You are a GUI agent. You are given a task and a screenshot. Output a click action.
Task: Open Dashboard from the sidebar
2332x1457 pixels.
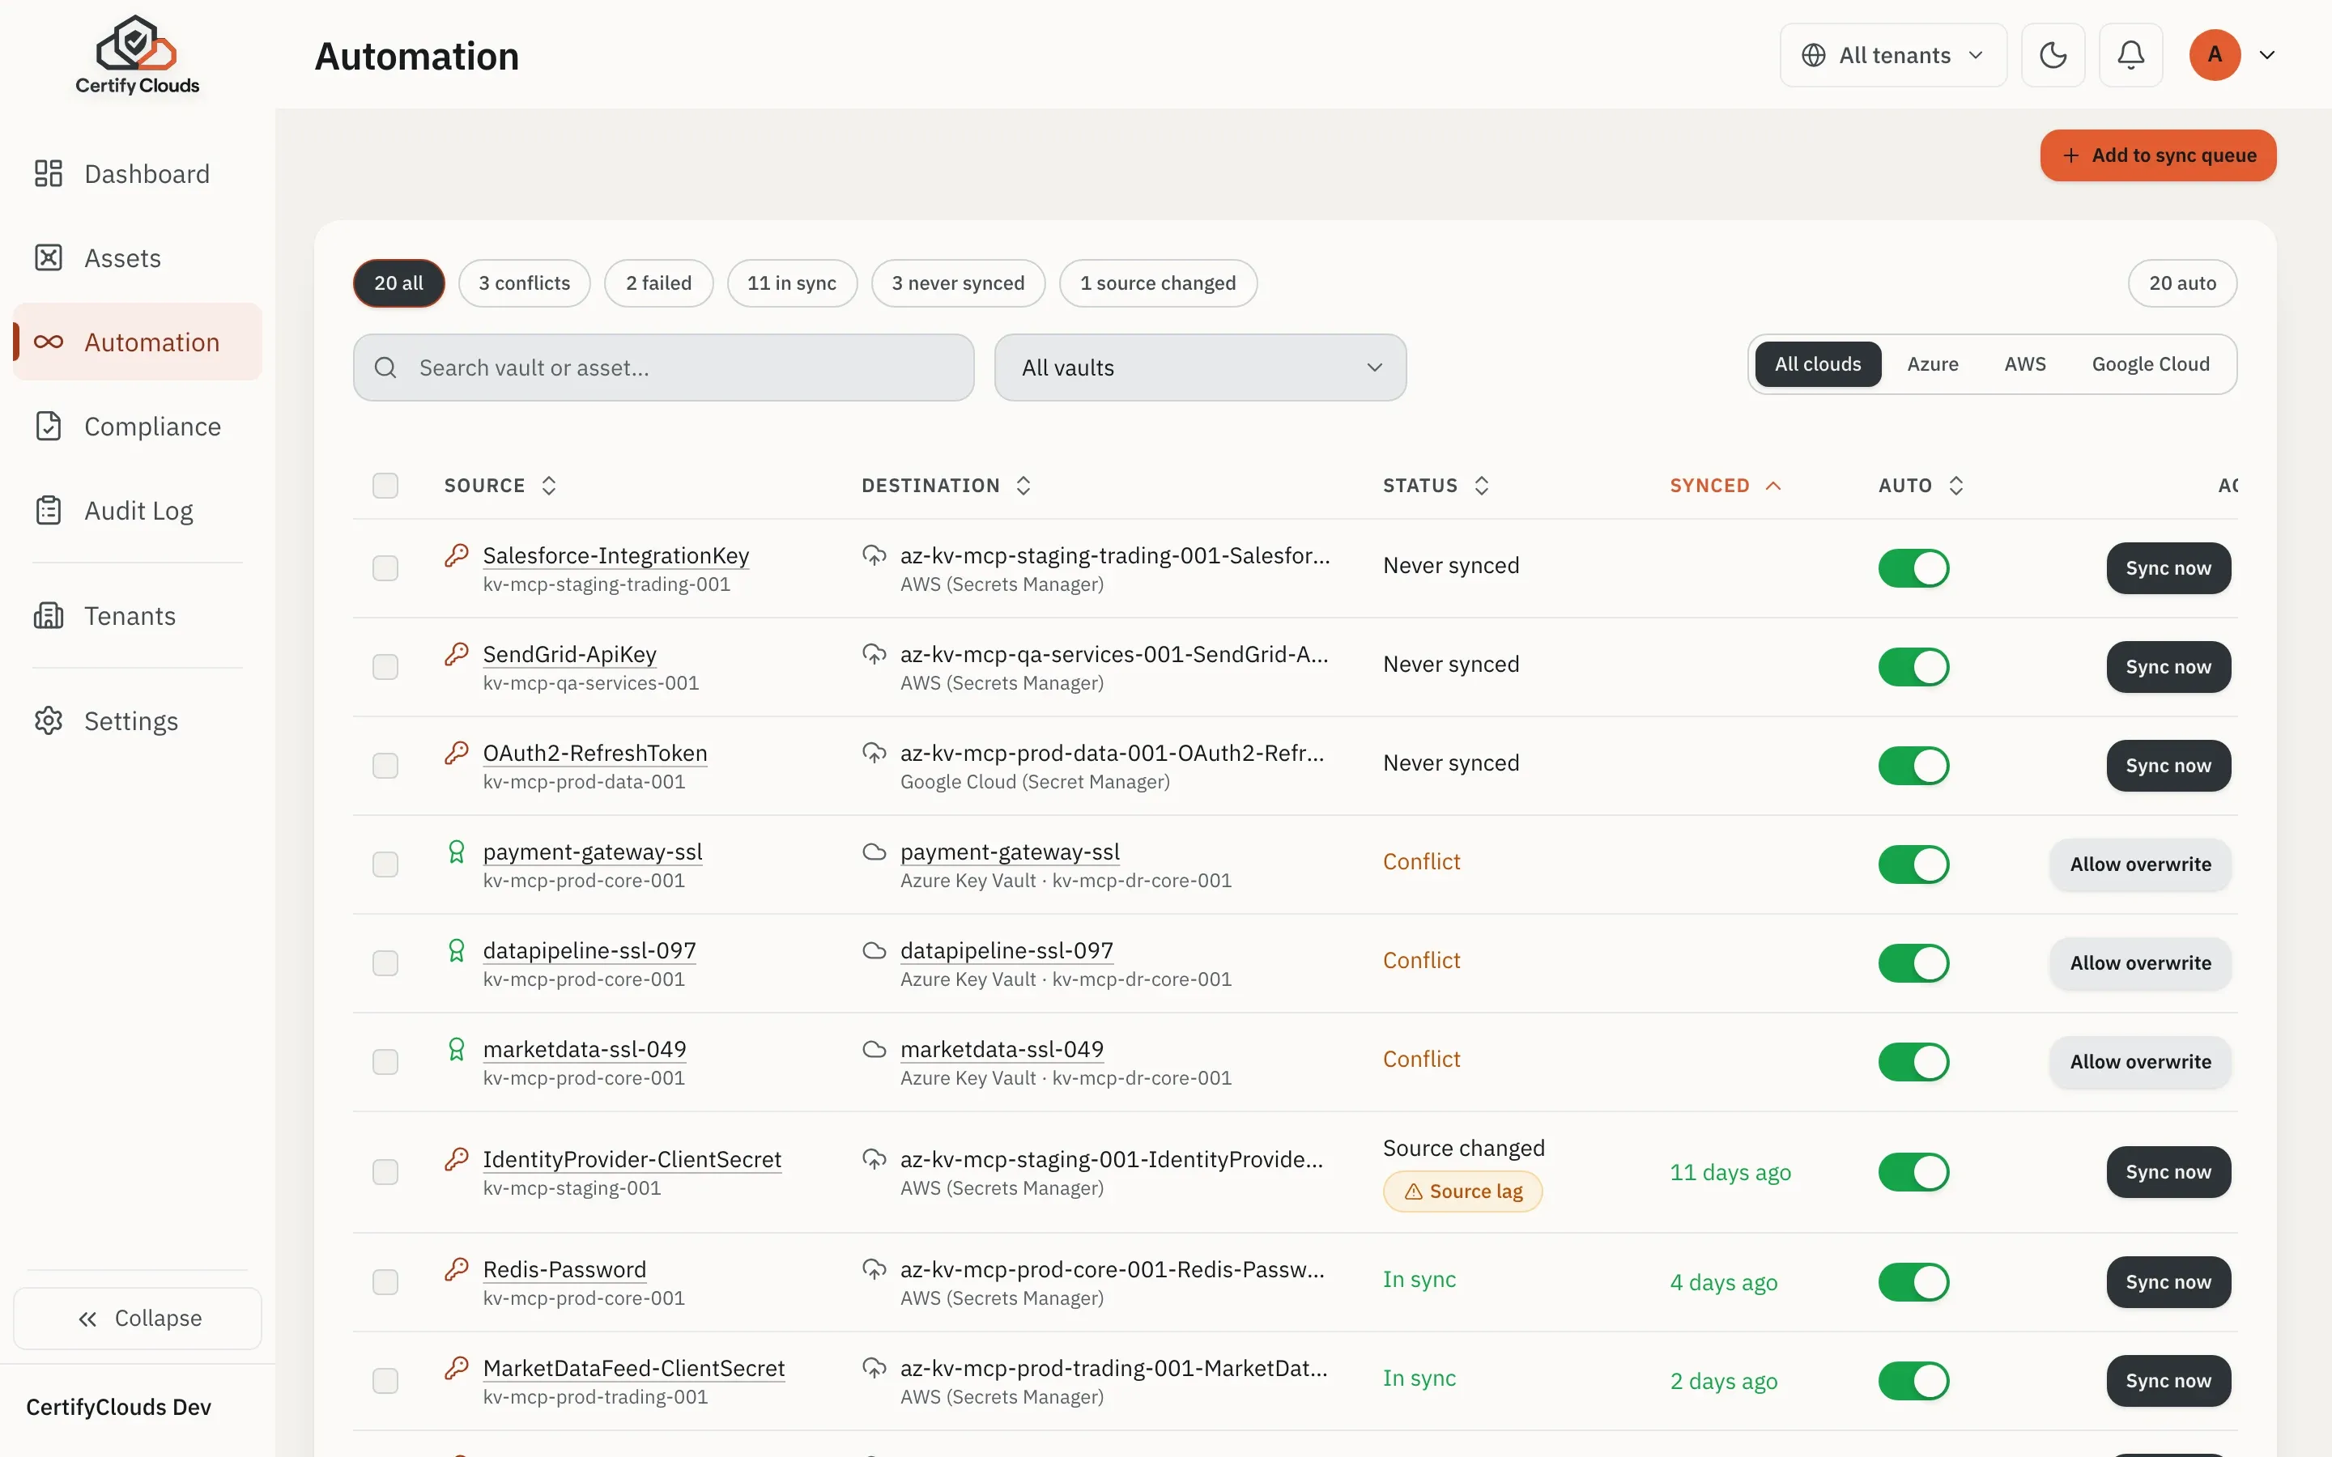click(x=137, y=173)
